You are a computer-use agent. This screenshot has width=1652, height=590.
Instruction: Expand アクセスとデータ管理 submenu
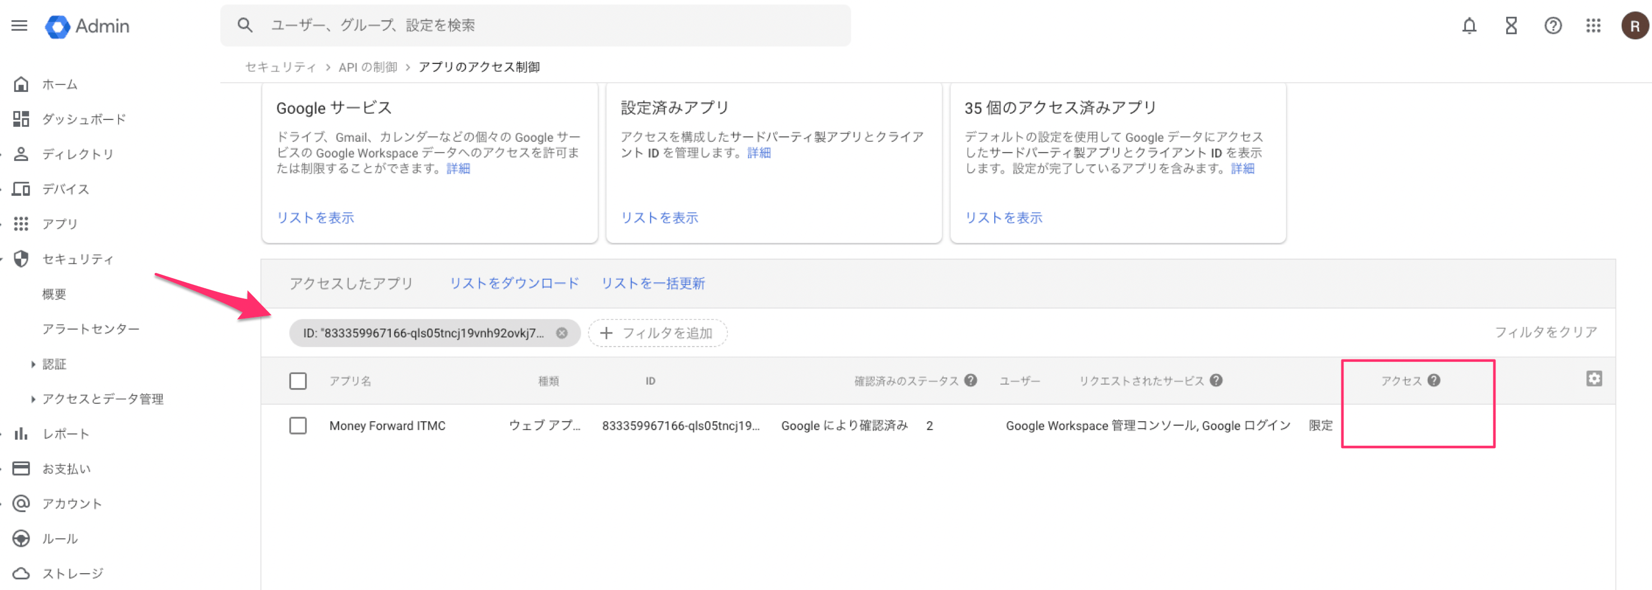click(x=33, y=399)
